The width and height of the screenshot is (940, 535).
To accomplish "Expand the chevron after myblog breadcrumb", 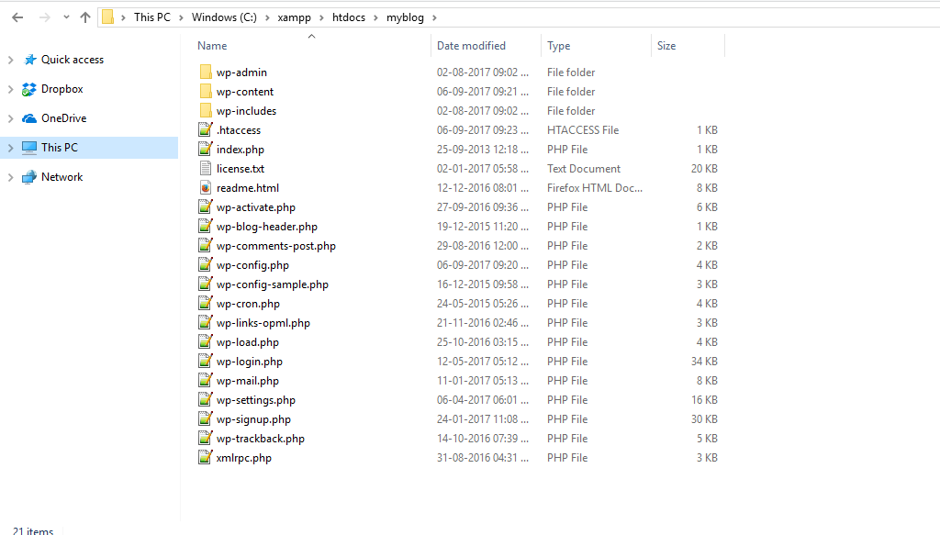I will point(434,17).
